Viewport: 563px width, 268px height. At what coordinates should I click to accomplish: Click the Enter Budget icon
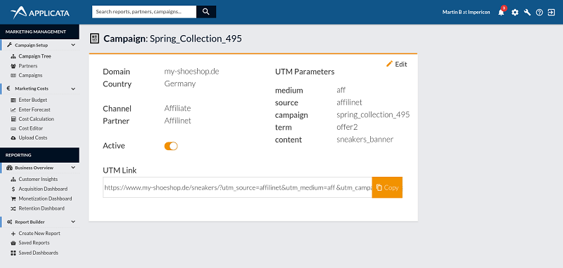[x=13, y=100]
